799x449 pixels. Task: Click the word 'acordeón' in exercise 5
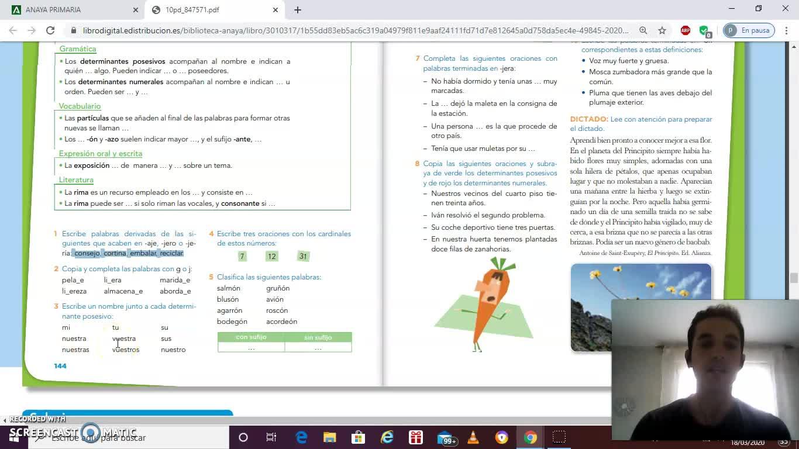pos(282,322)
